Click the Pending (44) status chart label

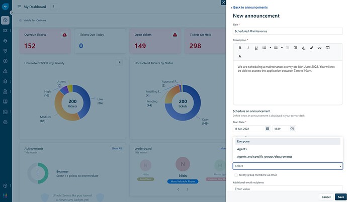(x=152, y=103)
